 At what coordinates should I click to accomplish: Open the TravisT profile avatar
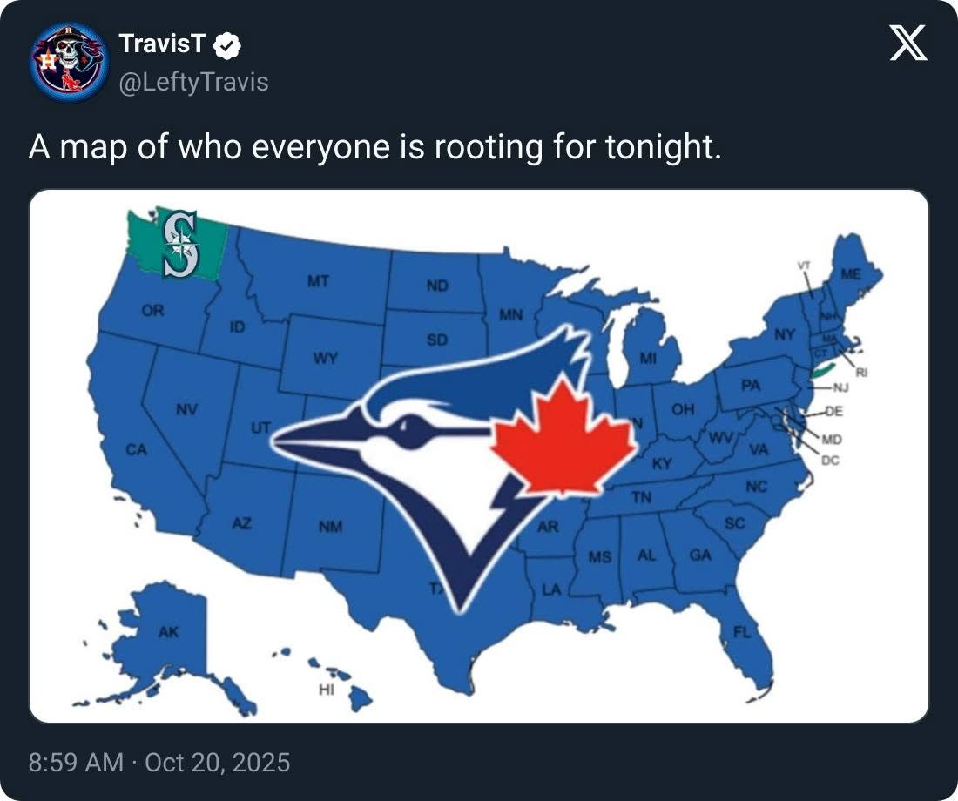click(x=67, y=62)
